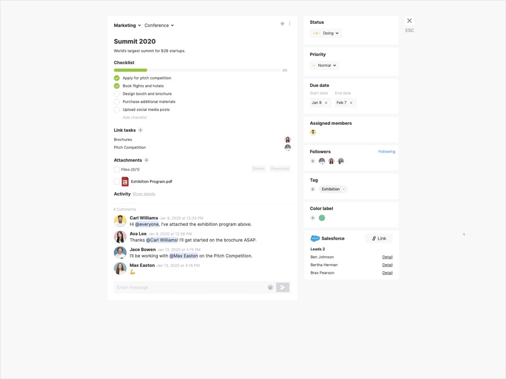This screenshot has width=506, height=379.
Task: Click the Salesforce Link button
Action: click(x=379, y=238)
